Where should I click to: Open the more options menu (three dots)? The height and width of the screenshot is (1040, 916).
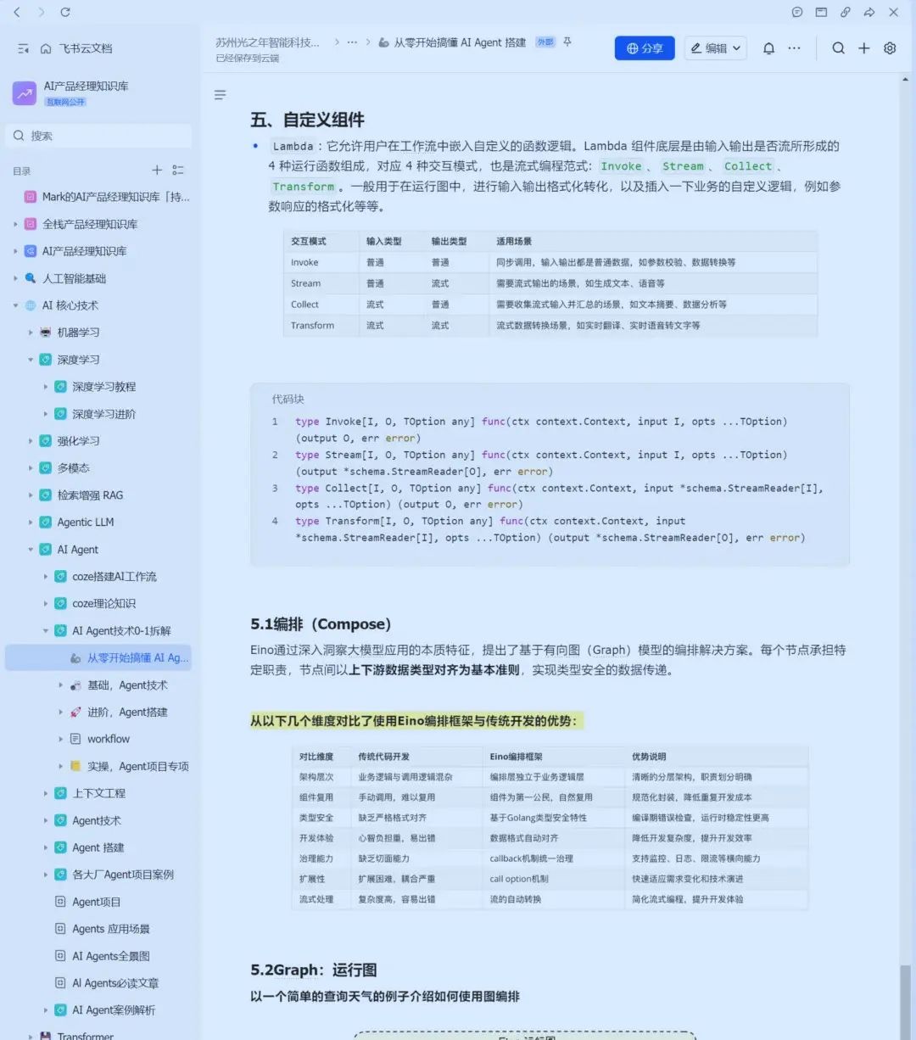click(794, 48)
